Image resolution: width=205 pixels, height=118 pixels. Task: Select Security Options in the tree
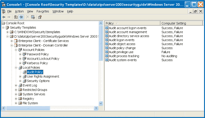[x=38, y=81]
